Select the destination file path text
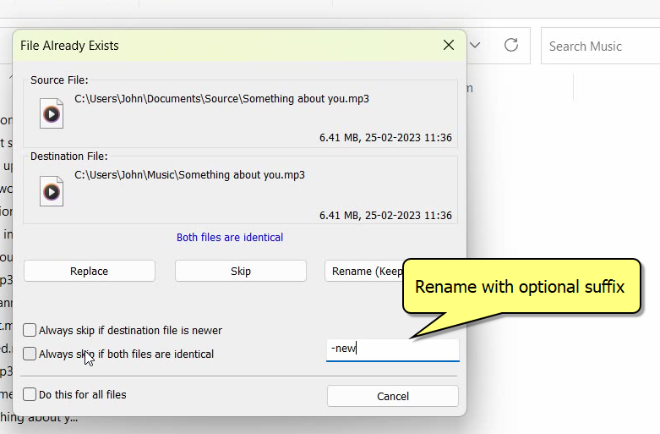This screenshot has width=660, height=434. point(189,175)
